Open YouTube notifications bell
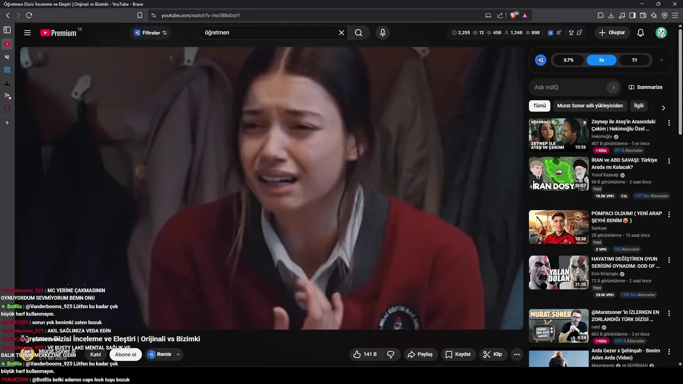This screenshot has height=384, width=683. [x=641, y=33]
